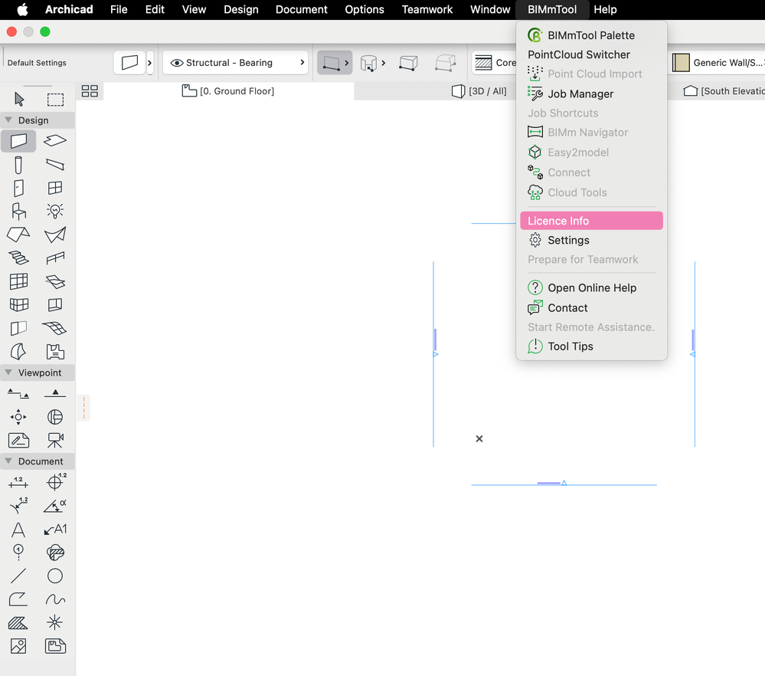Expand wall settings arrow beside wall icon
This screenshot has height=676, width=765.
pos(150,63)
